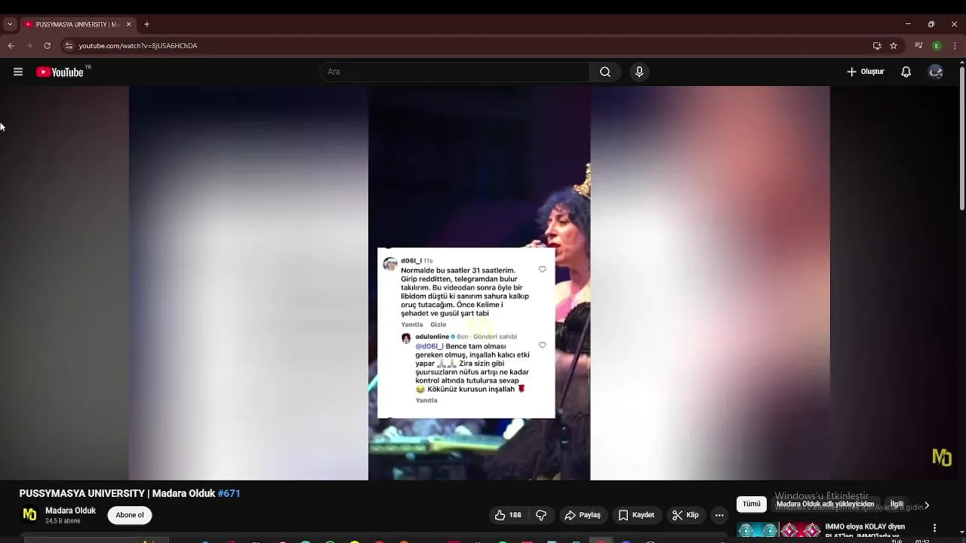This screenshot has width=966, height=543.
Task: Go forward in browser history
Action: coord(29,46)
